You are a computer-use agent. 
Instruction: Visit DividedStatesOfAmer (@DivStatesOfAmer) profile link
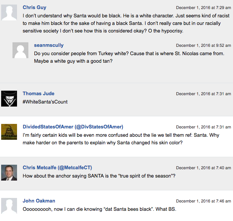[73, 127]
